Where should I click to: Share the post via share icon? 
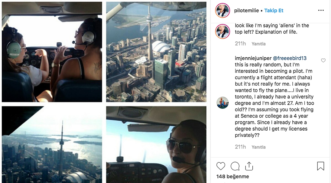[249, 166]
